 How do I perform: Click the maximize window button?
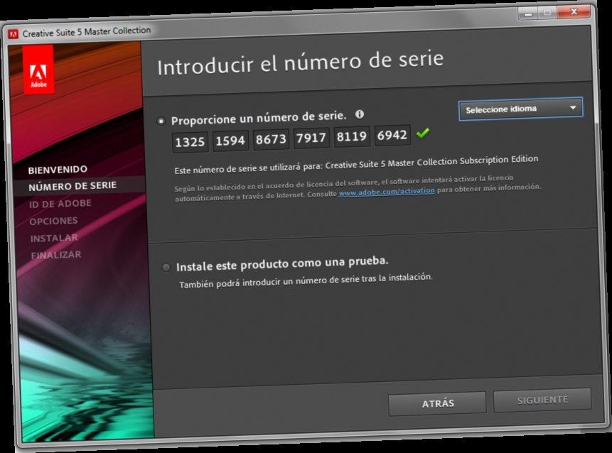click(x=547, y=13)
